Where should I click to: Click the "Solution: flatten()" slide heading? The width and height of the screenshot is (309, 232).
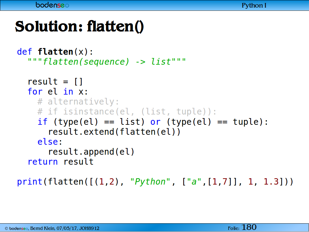click(x=79, y=27)
